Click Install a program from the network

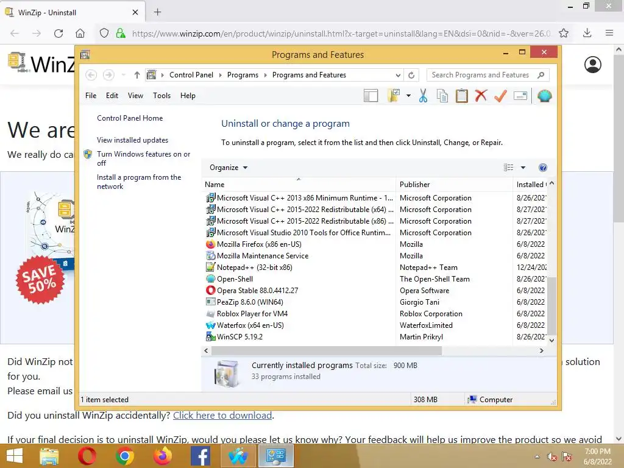click(139, 182)
